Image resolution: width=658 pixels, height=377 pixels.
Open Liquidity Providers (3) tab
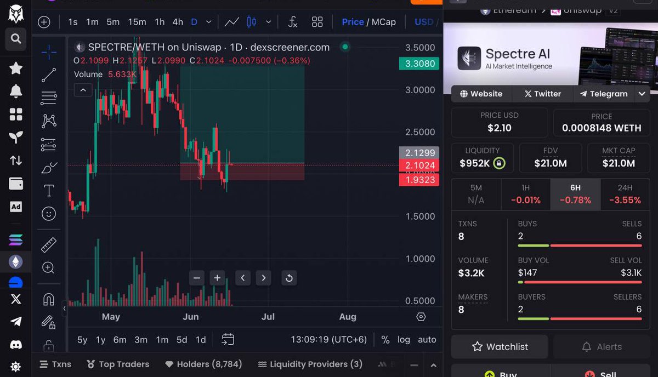pos(310,364)
